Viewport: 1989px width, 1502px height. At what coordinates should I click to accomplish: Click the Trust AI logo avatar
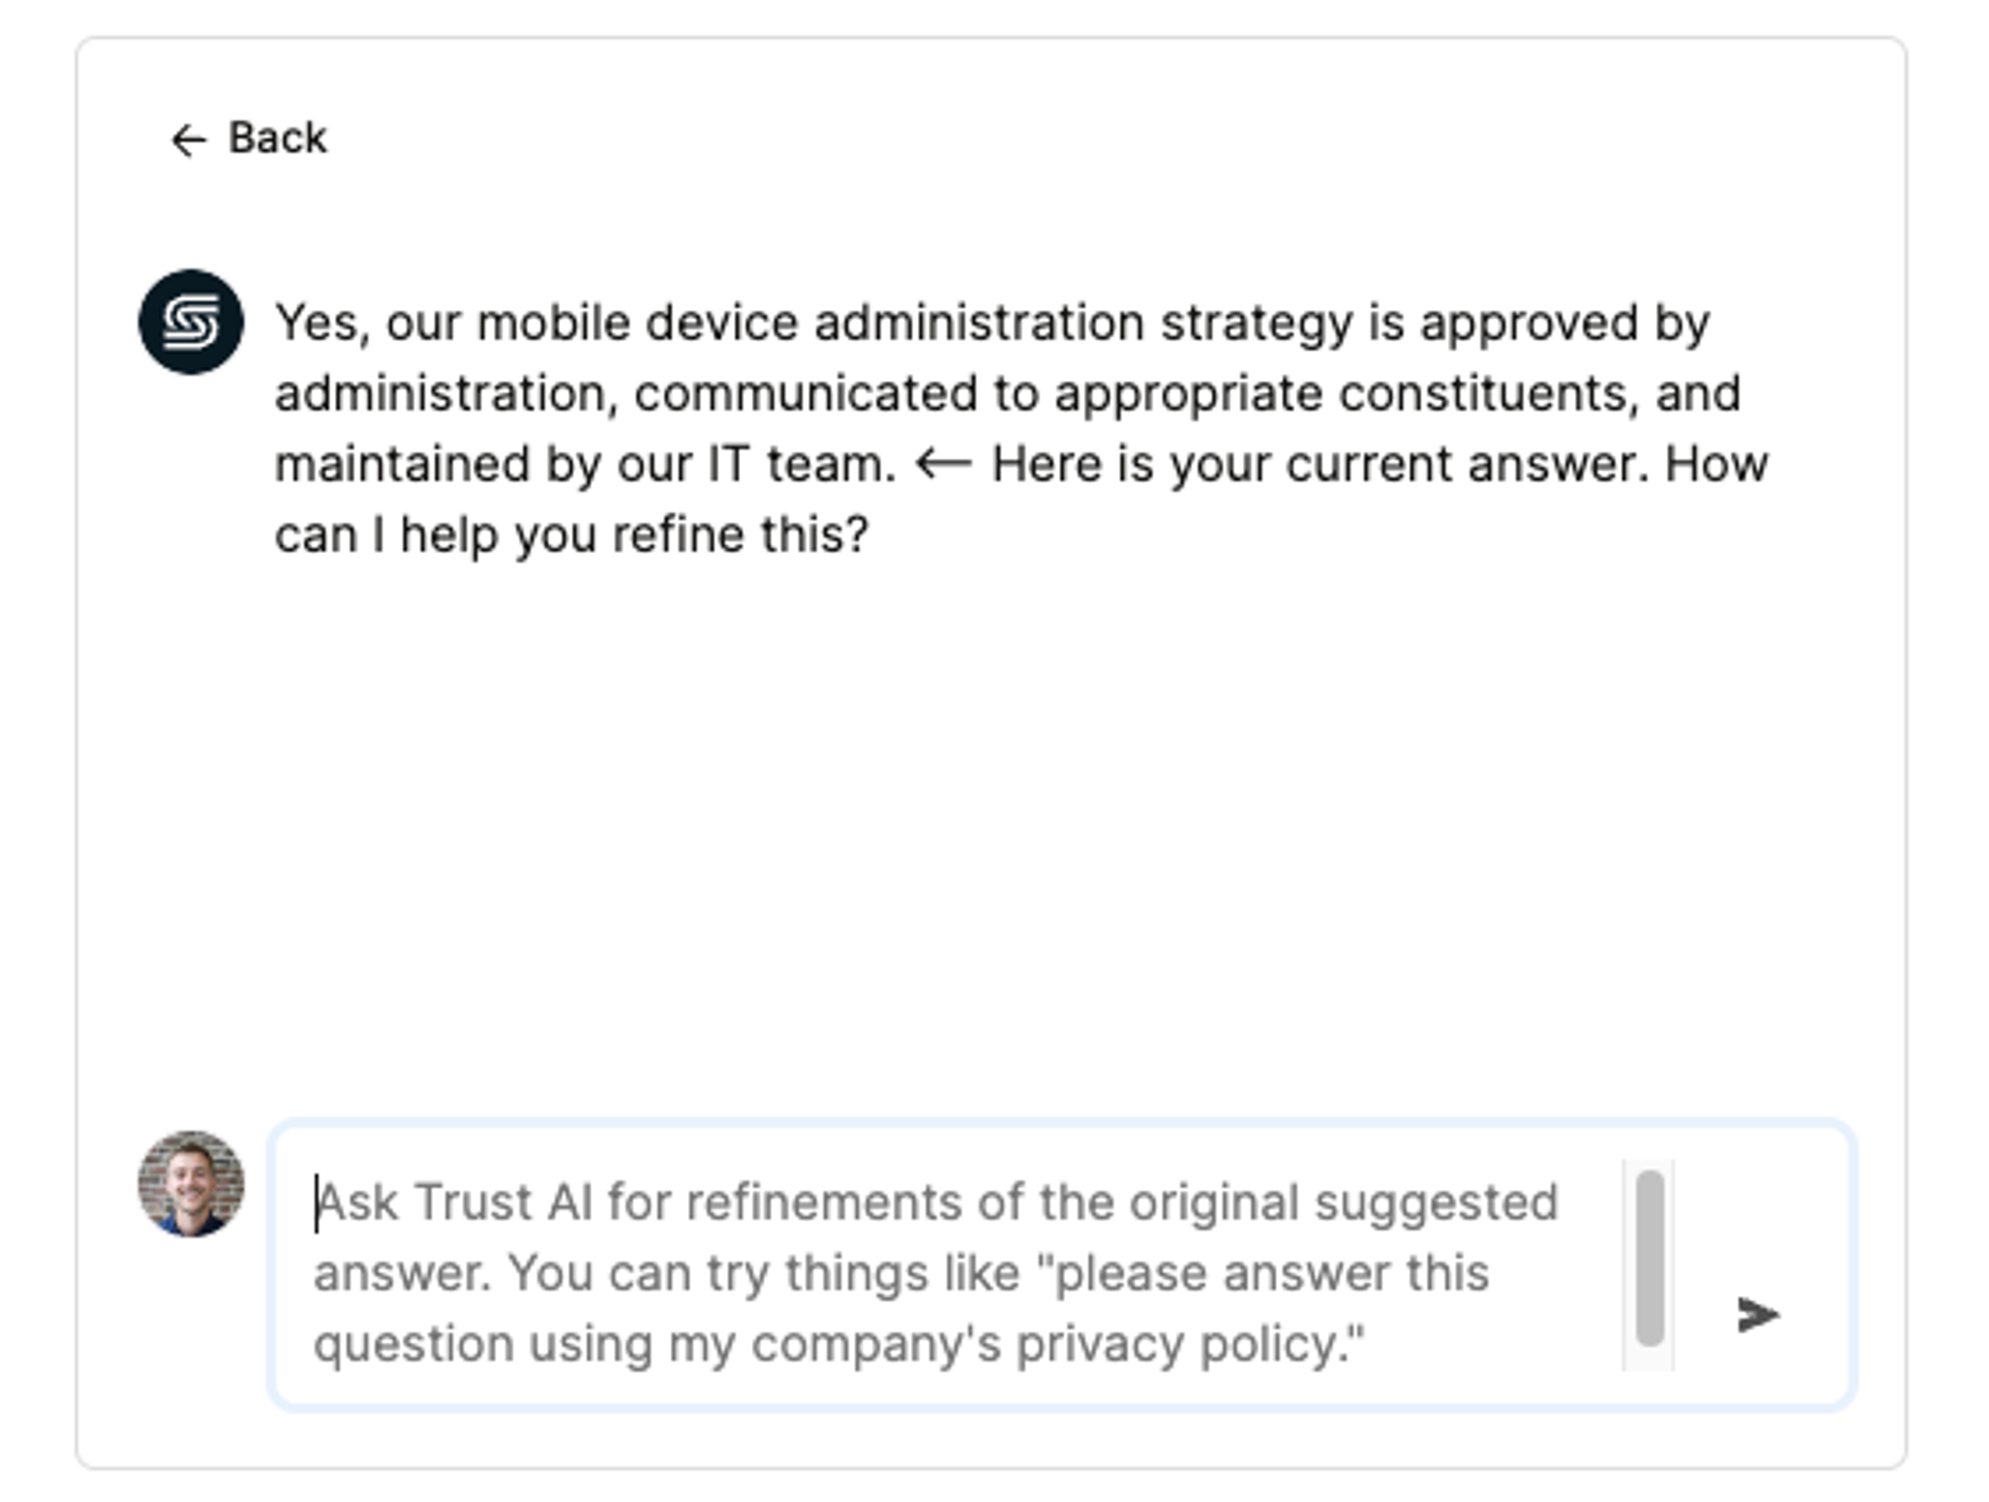pos(191,322)
